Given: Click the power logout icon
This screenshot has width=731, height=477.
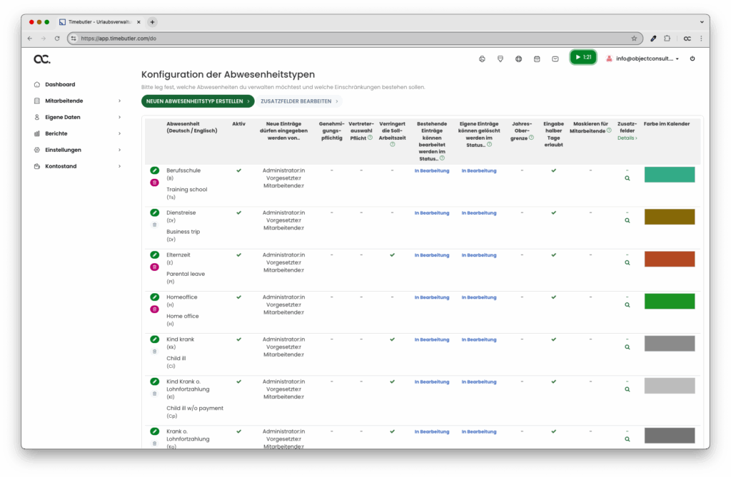Looking at the screenshot, I should pyautogui.click(x=692, y=58).
